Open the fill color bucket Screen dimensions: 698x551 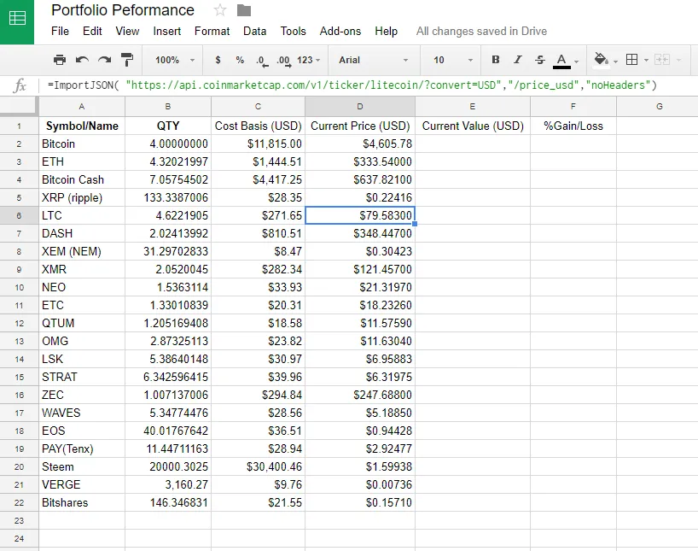click(x=601, y=59)
